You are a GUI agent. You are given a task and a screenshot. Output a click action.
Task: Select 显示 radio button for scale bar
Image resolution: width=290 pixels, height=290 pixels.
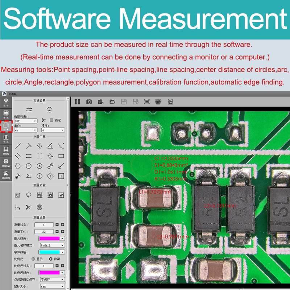pyautogui.click(x=33, y=259)
